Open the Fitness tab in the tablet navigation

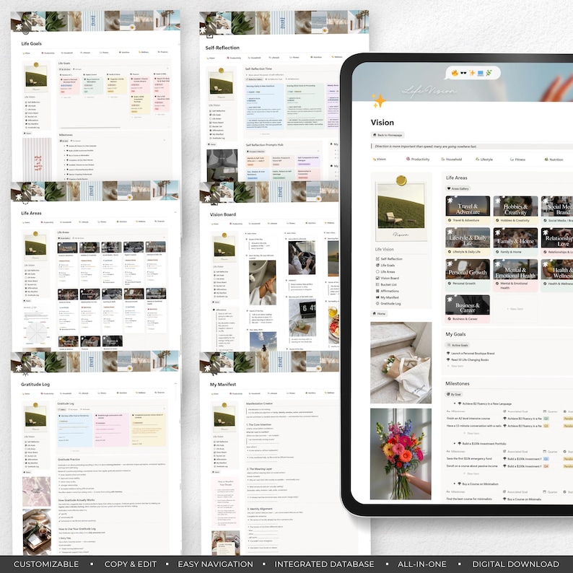tap(518, 159)
